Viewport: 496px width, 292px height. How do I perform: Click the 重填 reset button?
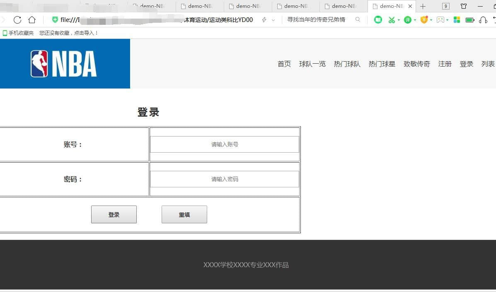pyautogui.click(x=184, y=215)
